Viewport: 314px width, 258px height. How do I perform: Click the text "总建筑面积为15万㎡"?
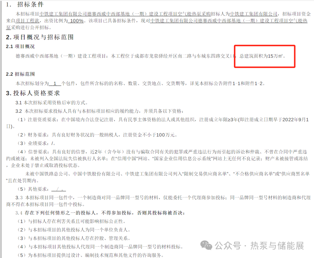tap(261, 56)
